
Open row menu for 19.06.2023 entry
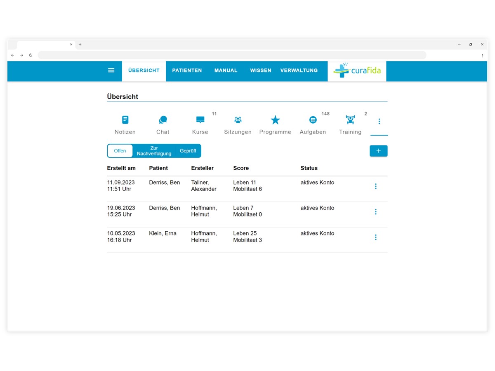coord(375,212)
